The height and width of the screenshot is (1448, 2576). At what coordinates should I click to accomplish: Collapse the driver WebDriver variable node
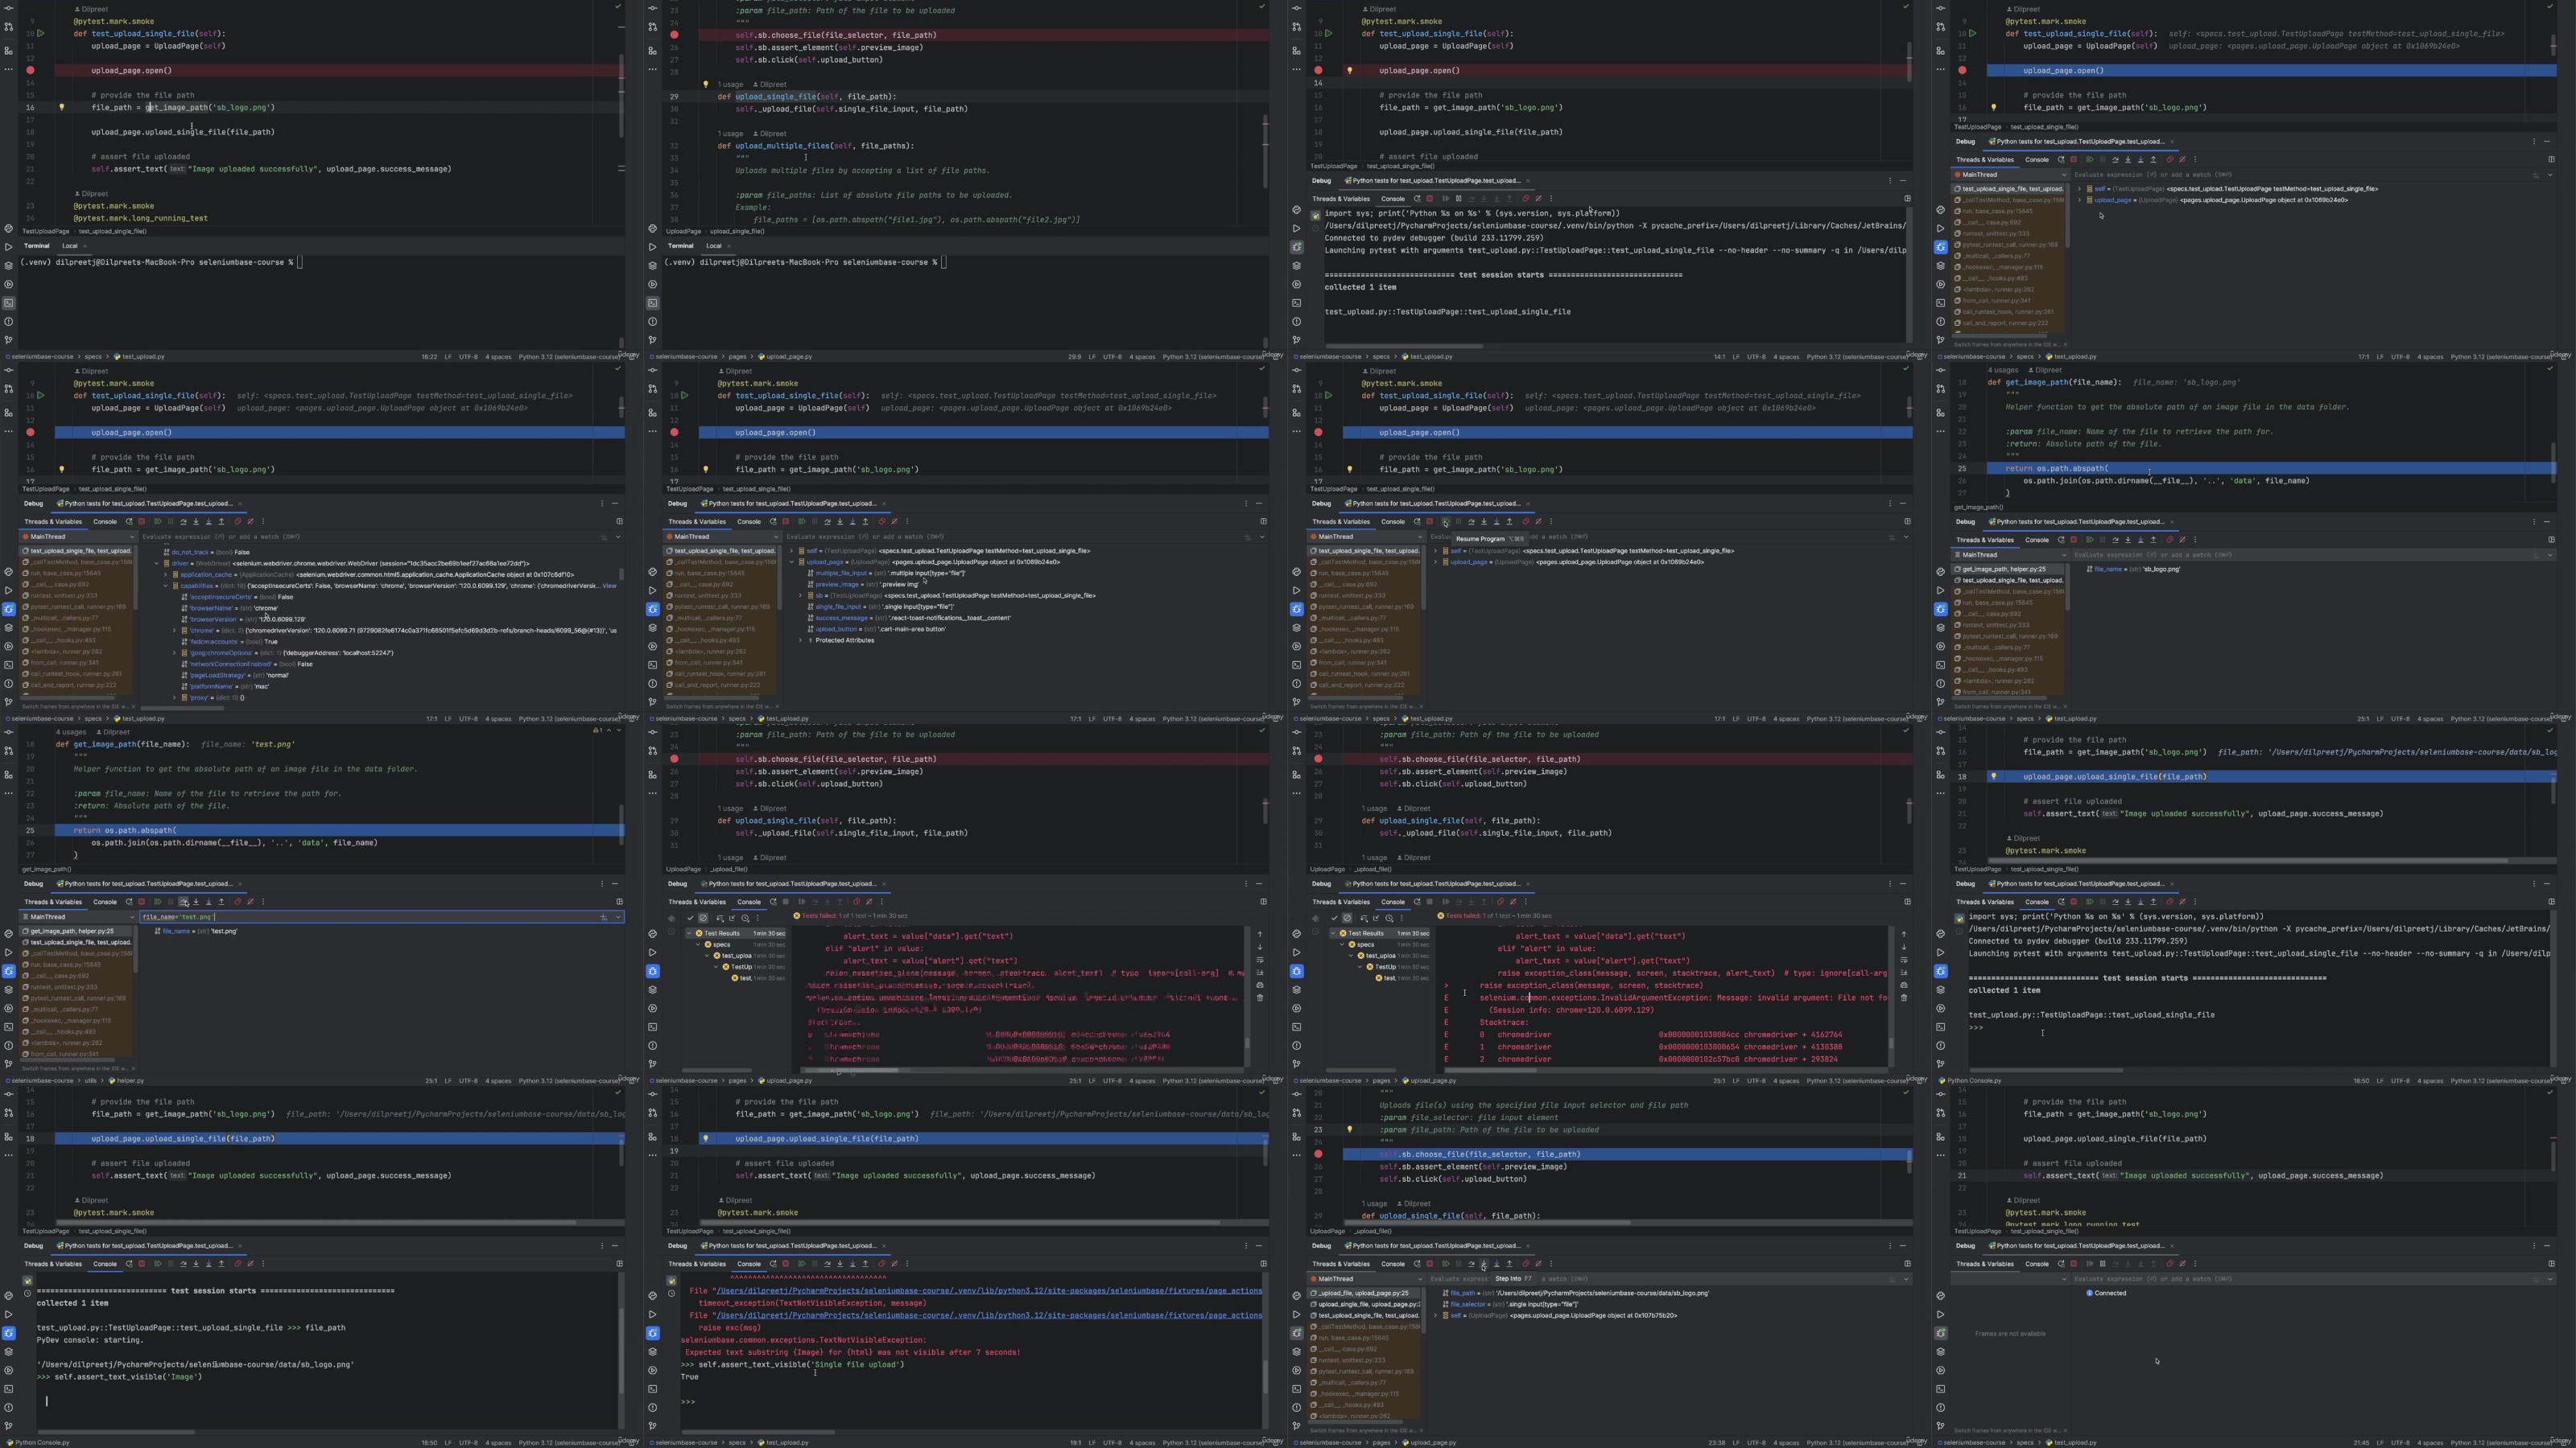157,564
